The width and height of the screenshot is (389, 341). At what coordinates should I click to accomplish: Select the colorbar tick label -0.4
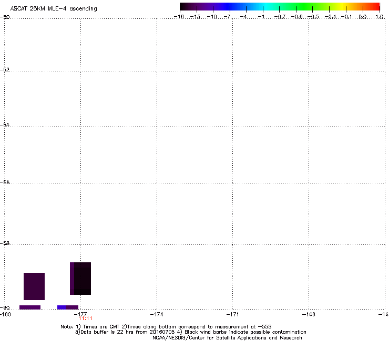click(x=331, y=17)
